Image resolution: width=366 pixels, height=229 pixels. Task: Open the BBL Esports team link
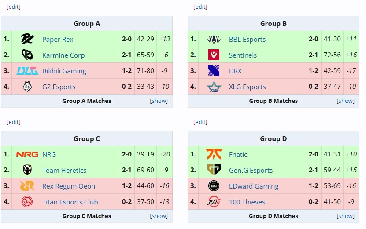[247, 40]
